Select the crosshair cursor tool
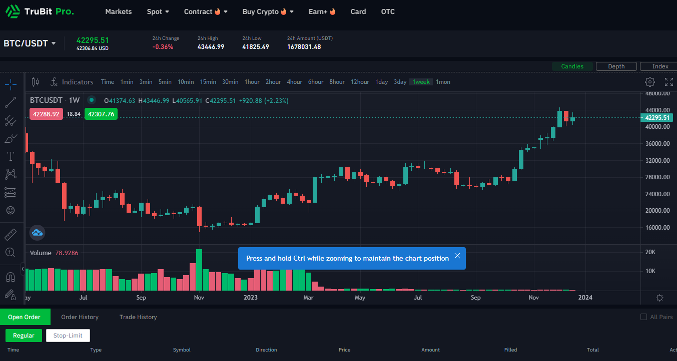The image size is (677, 361). 11,83
